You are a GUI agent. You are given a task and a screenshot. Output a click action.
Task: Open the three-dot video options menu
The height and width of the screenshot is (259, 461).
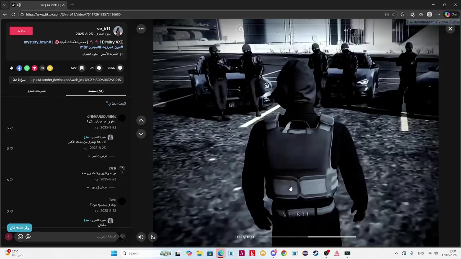[141, 29]
